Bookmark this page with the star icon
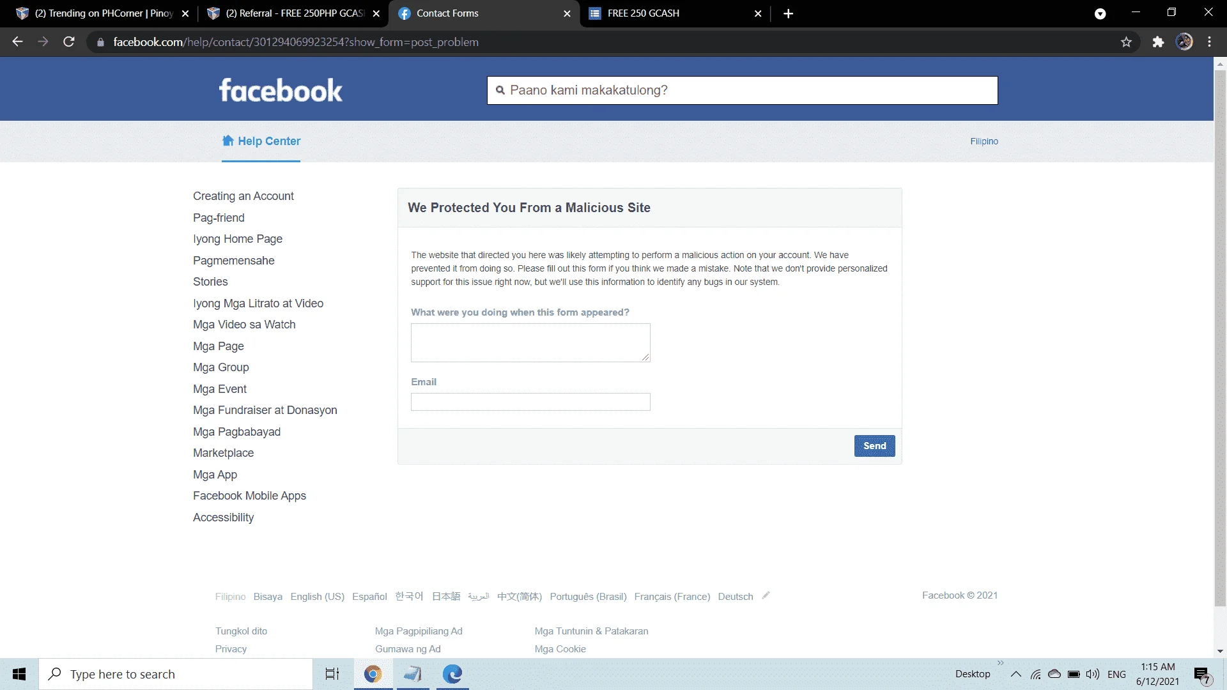The height and width of the screenshot is (690, 1227). pos(1126,42)
